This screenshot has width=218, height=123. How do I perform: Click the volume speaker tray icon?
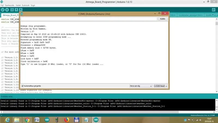(201, 120)
